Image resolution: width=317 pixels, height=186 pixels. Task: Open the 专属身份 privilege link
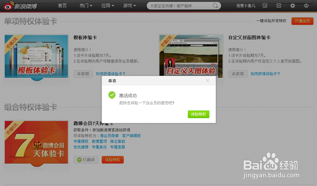pos(99,147)
